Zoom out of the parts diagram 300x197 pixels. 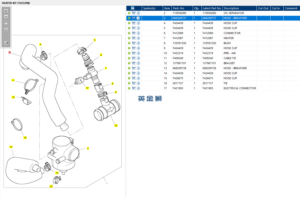click(x=6, y=17)
